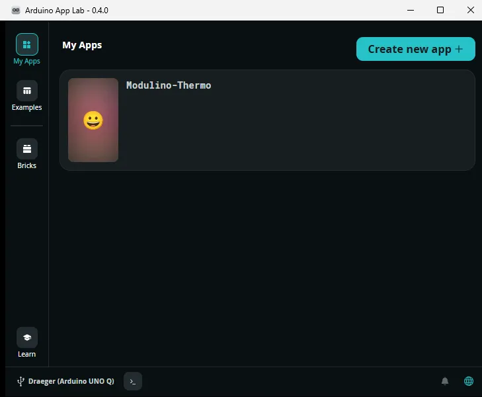Select the Draeger (Arduino UNO Q) board label
The image size is (482, 397).
[x=71, y=381]
